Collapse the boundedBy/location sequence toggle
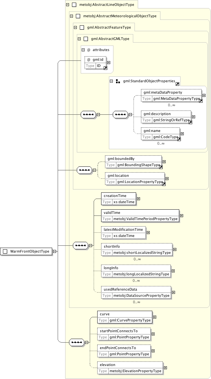The height and width of the screenshot is (379, 211). [95, 170]
